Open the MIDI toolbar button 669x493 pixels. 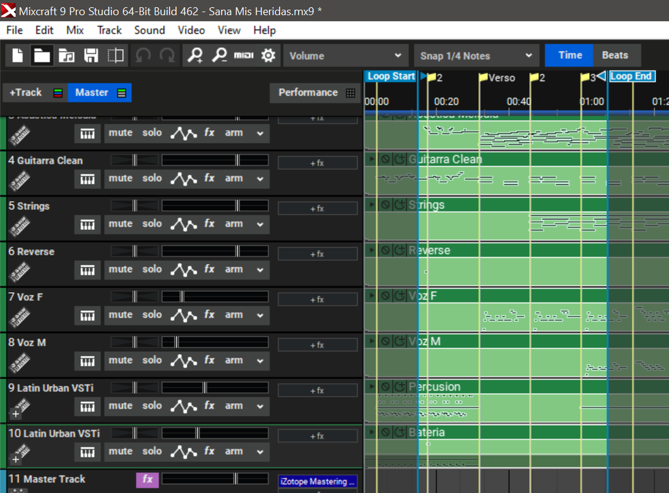(x=244, y=55)
